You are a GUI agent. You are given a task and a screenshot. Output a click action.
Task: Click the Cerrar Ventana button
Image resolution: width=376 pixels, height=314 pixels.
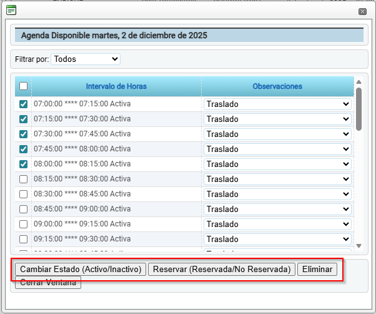pyautogui.click(x=48, y=283)
